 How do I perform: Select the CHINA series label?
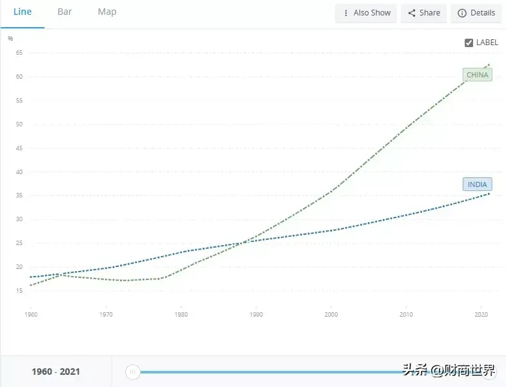[x=477, y=75]
